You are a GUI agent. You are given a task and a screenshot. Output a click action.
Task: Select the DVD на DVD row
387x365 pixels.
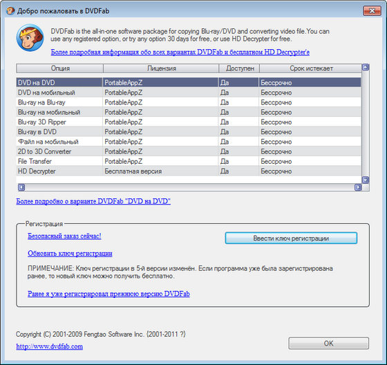189,82
